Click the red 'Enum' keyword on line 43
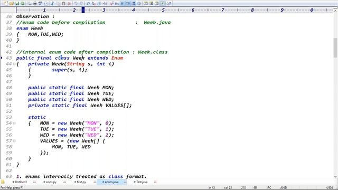 pos(117,58)
